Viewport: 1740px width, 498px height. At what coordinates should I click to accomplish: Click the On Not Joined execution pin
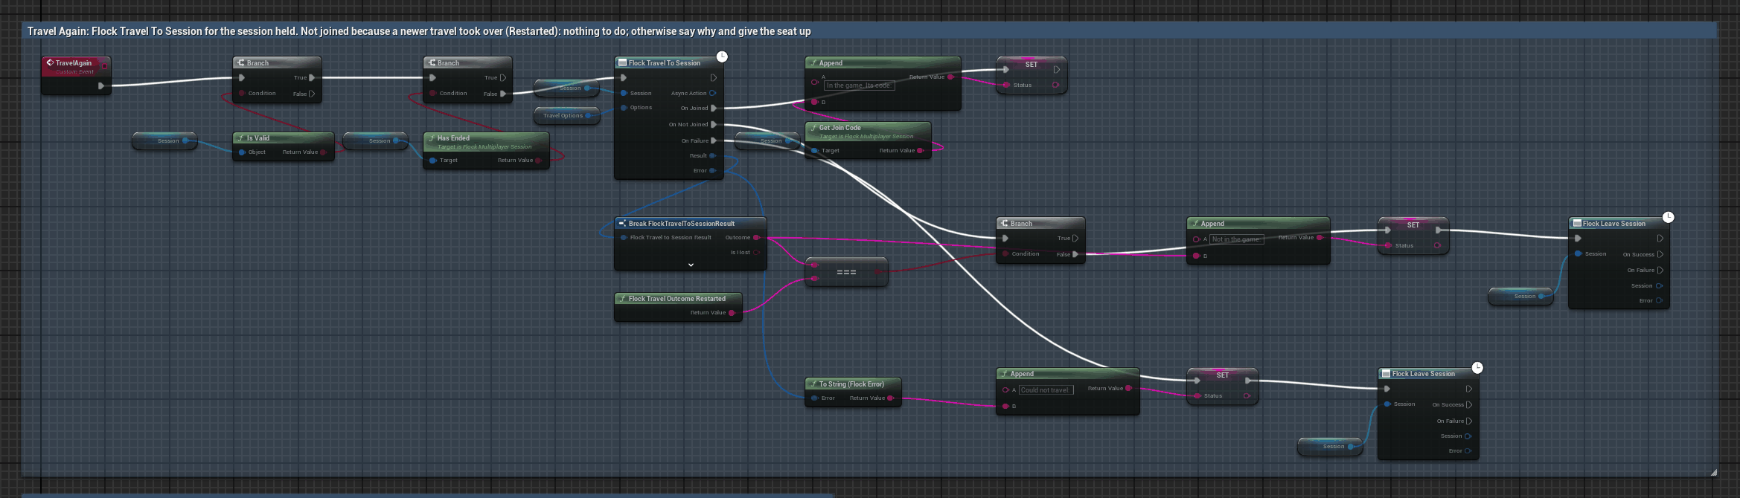(714, 125)
